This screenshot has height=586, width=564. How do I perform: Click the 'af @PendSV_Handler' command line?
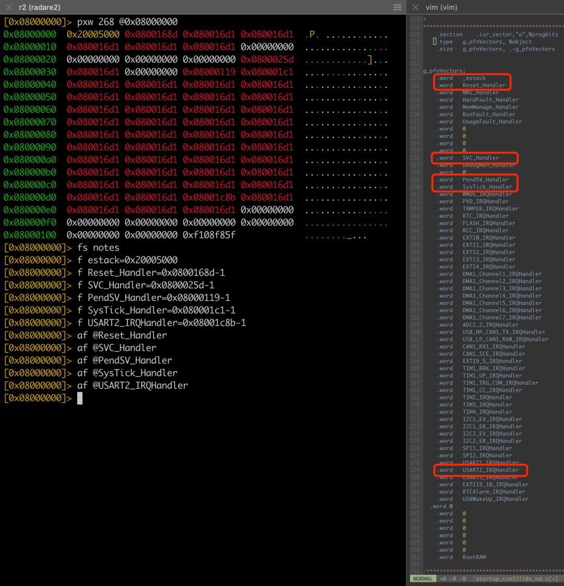124,360
